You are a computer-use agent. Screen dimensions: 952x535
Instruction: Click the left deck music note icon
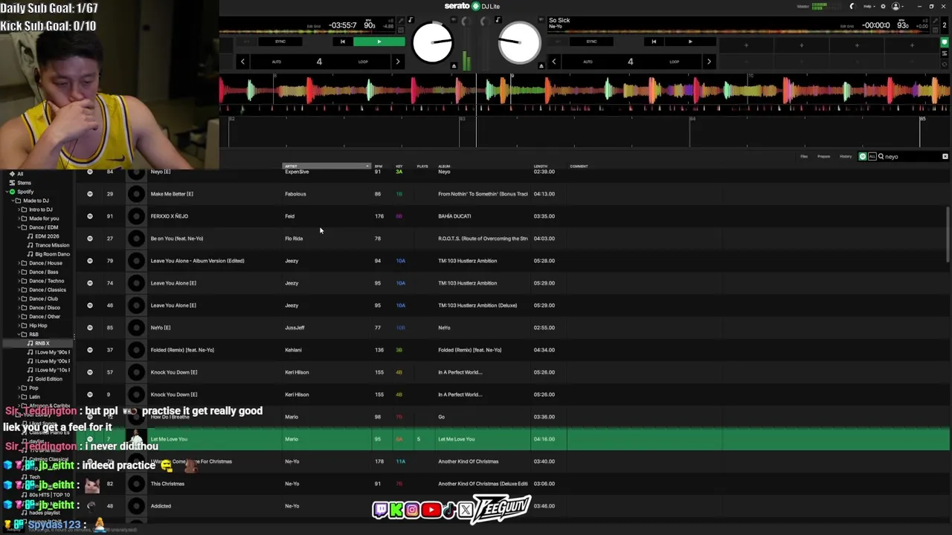click(x=411, y=20)
